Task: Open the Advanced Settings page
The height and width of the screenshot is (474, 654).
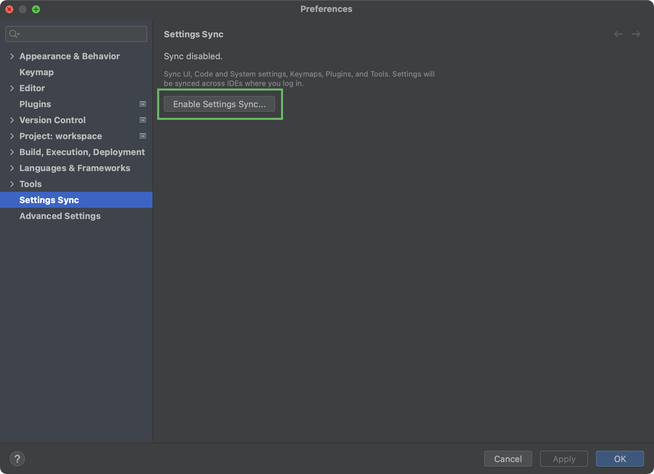Action: tap(60, 216)
